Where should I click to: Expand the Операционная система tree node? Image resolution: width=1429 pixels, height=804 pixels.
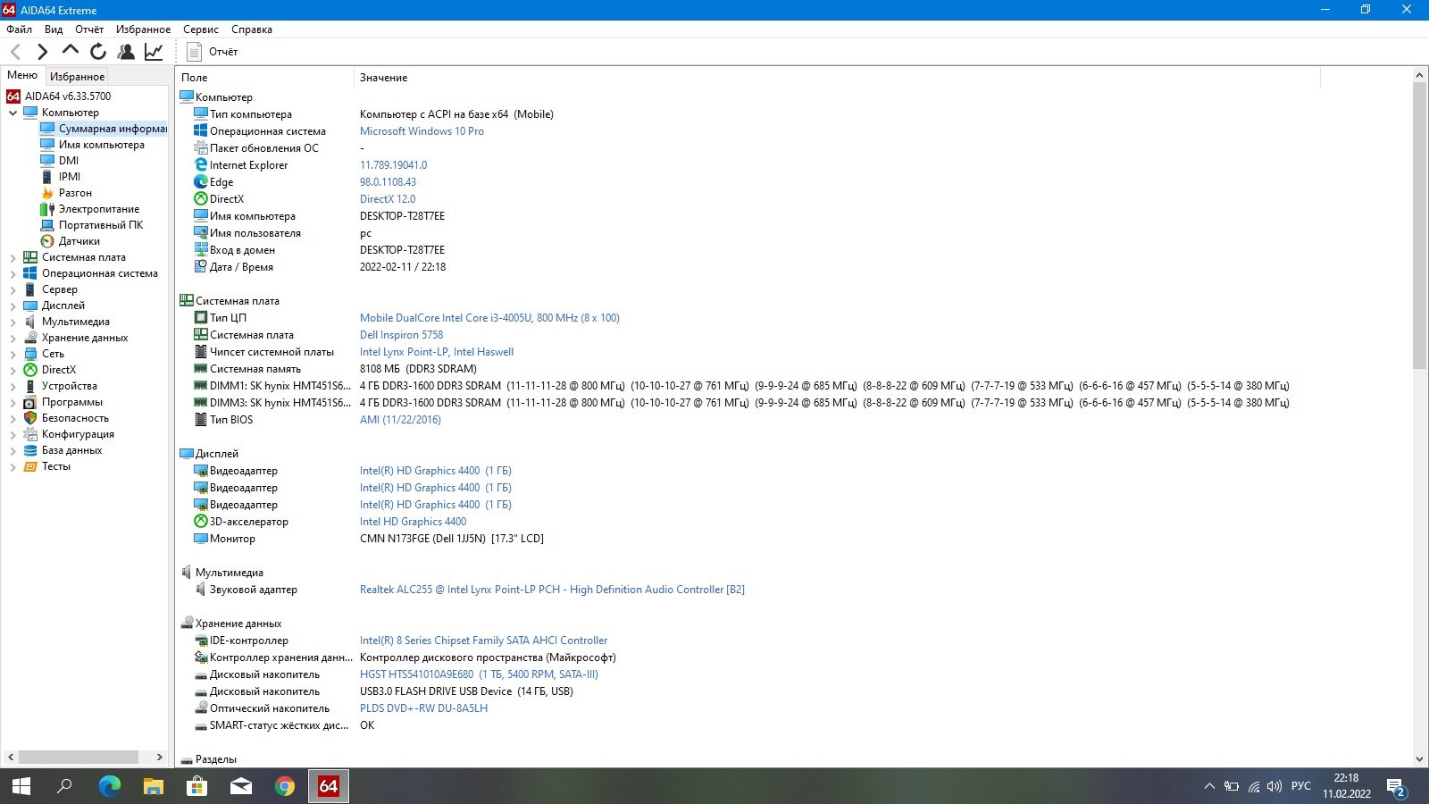[13, 273]
